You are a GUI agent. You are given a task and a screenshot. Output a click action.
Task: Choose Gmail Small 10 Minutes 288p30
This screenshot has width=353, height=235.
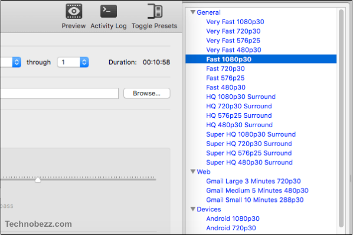[255, 200]
